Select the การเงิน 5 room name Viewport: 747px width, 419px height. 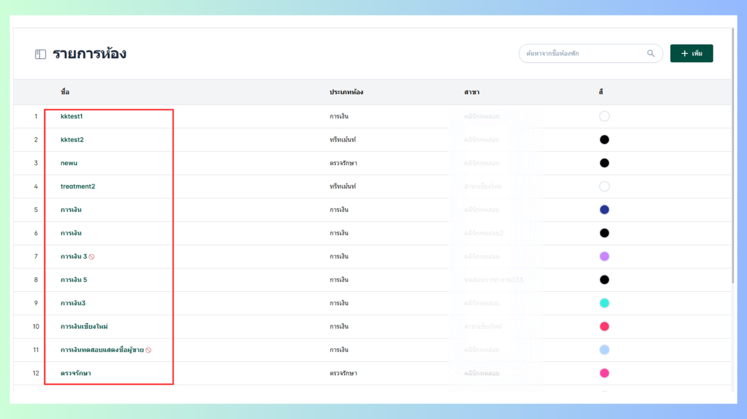coord(74,280)
